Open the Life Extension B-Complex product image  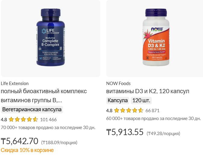[x=51, y=38]
